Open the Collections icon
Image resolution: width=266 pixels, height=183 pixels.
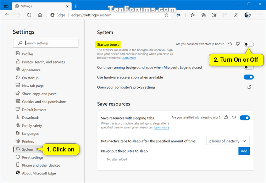(204, 15)
